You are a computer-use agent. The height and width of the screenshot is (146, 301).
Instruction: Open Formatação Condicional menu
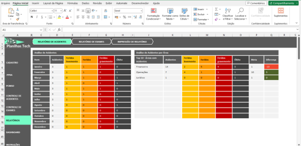[x=153, y=14]
